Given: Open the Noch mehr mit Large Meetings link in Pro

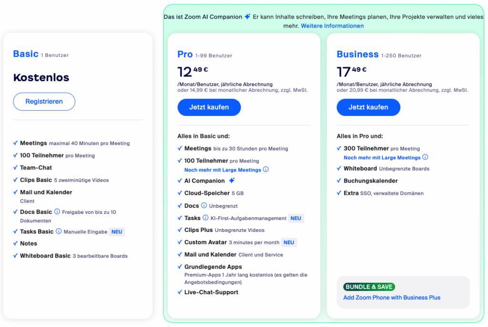Looking at the screenshot, I should click(223, 170).
